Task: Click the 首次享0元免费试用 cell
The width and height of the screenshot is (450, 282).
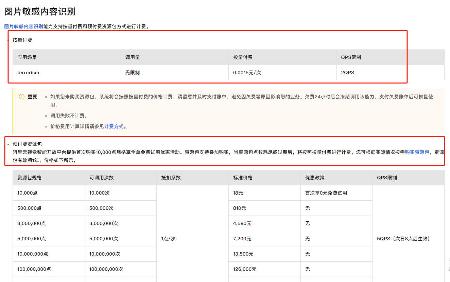Action: tap(336, 193)
